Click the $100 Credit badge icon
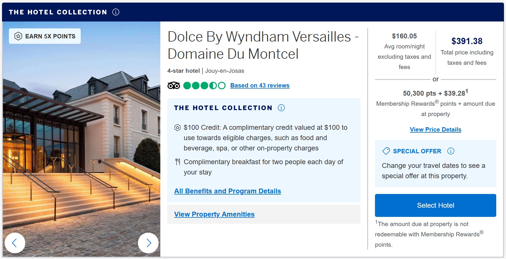Image resolution: width=506 pixels, height=259 pixels. 178,127
